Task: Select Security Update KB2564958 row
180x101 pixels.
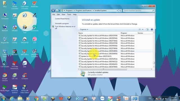Action: [x=115, y=51]
